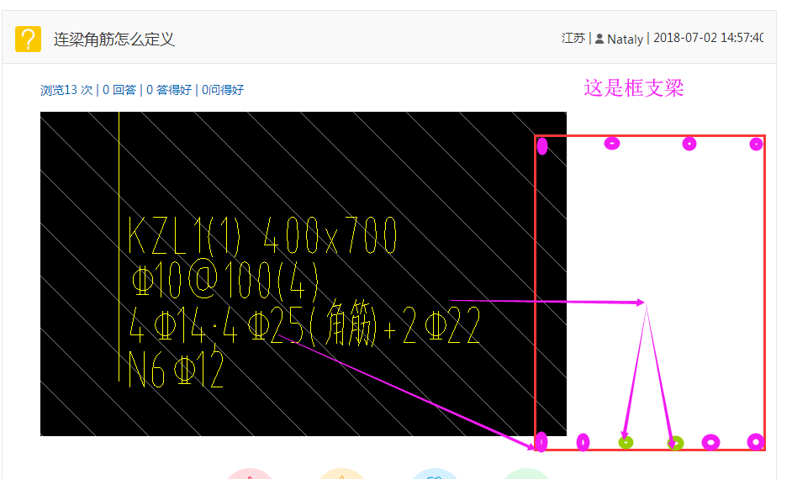Click the 2018-07-02 post timestamp
792x479 pixels.
pos(708,38)
